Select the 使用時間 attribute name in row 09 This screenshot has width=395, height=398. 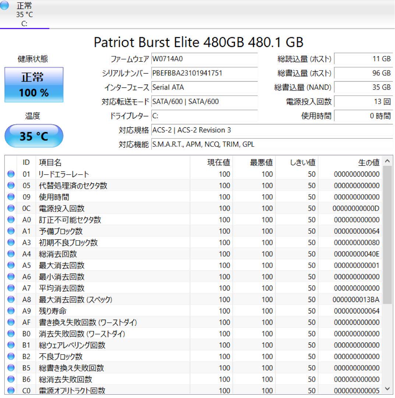point(54,197)
